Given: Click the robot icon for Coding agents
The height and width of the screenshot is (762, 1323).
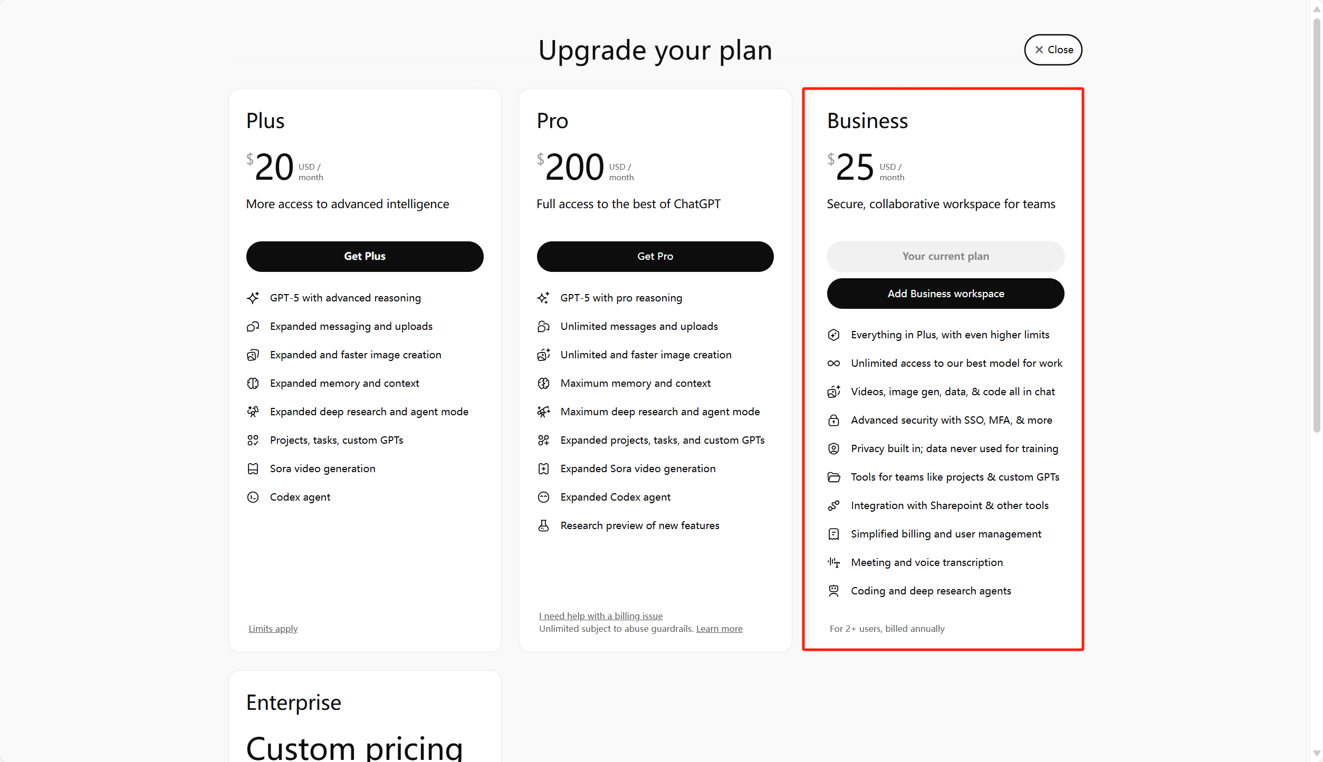Looking at the screenshot, I should tap(833, 591).
